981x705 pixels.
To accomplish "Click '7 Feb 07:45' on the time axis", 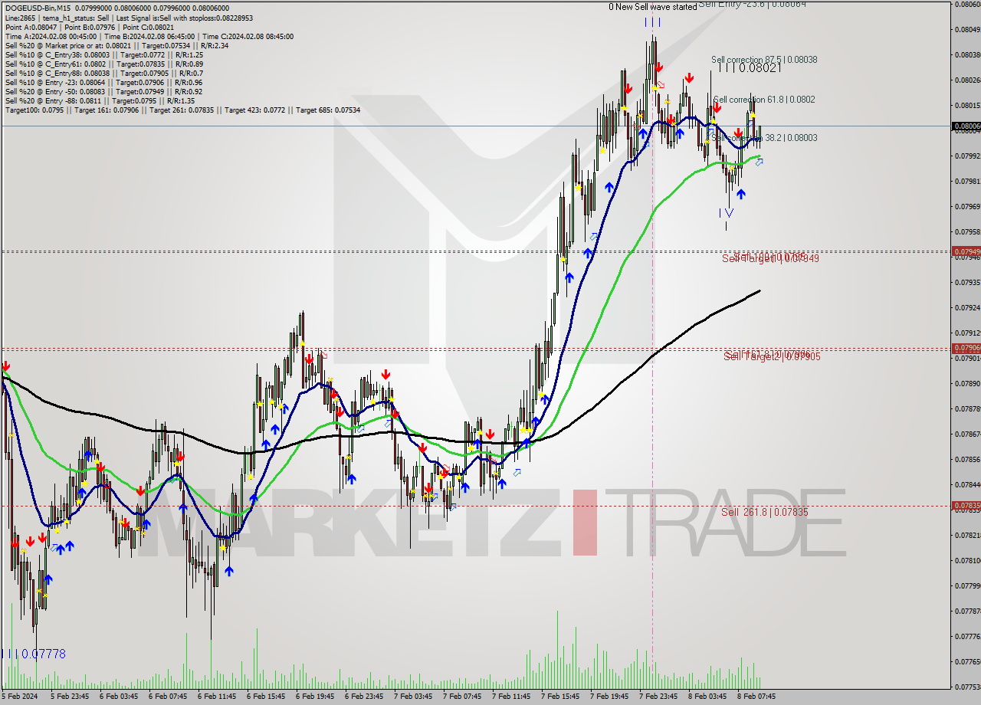I will click(462, 697).
